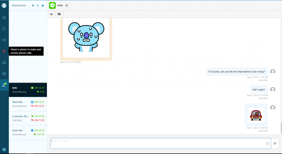Click the green LINE channel logo

[52, 5]
